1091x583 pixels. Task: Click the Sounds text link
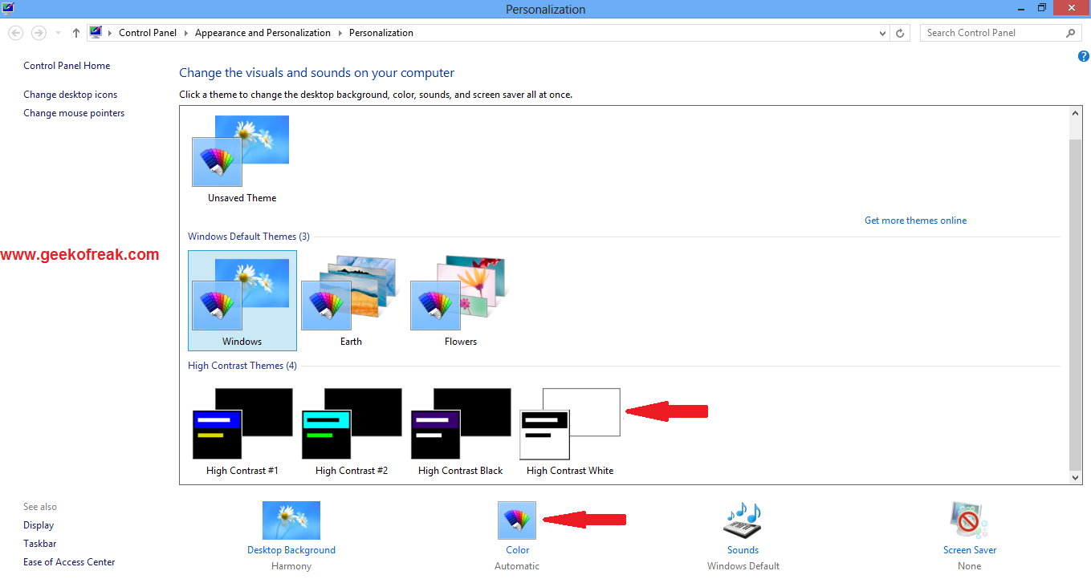coord(743,550)
